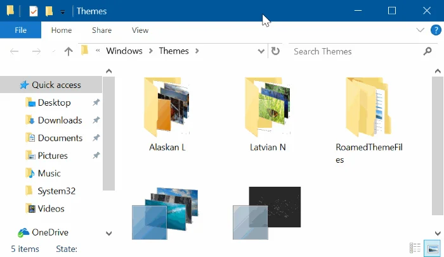Click the pin icon next to Desktop
Viewport: 444px width, 257px height.
(x=96, y=103)
